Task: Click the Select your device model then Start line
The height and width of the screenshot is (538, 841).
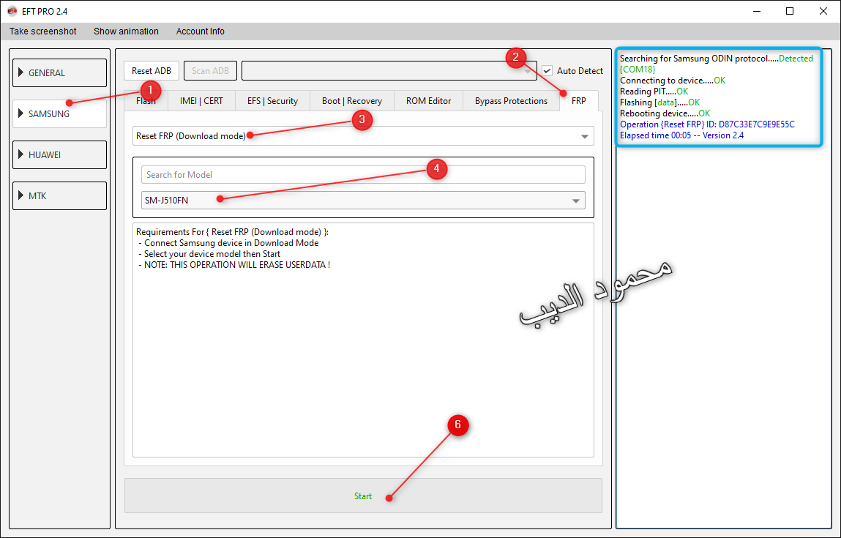Action: coord(209,254)
